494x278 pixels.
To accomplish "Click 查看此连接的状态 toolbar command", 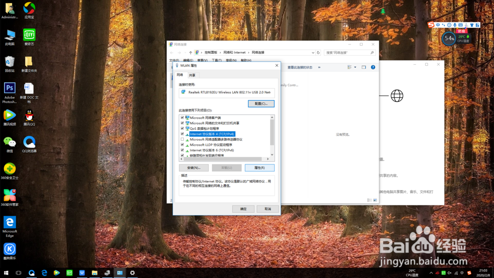I will (300, 67).
